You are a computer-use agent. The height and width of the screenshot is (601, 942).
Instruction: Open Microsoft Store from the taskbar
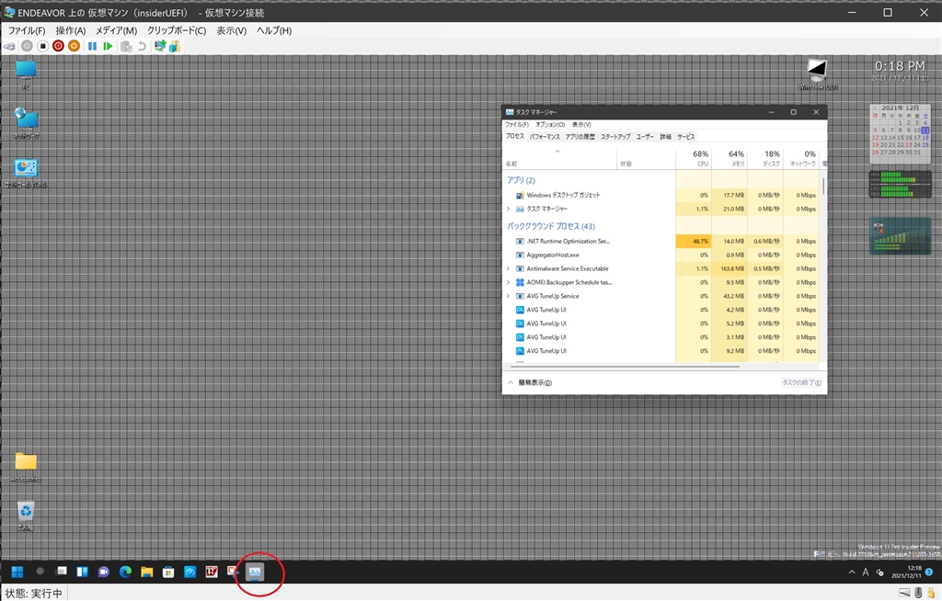[x=169, y=572]
